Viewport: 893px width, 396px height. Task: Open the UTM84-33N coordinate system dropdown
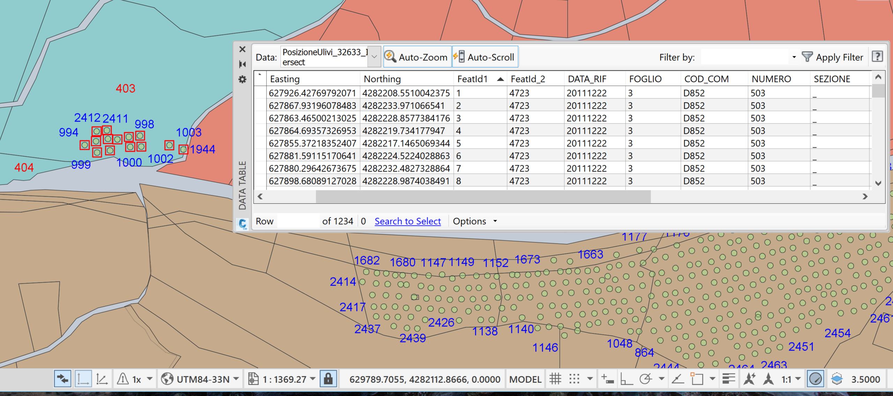pyautogui.click(x=236, y=379)
